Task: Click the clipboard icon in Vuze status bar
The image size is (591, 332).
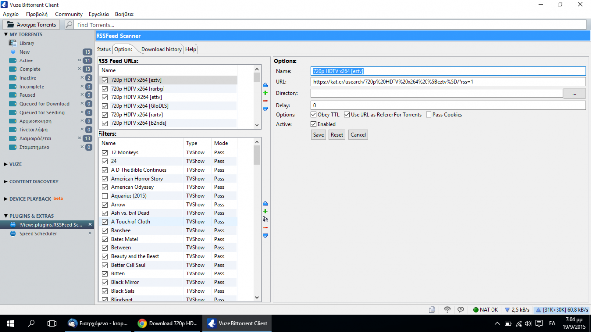Action: [x=432, y=310]
